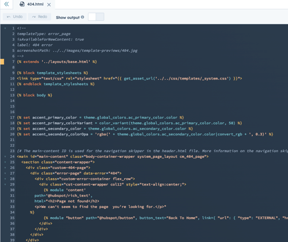Collapse the custom-404-page div fold on line 26

click(5, 168)
